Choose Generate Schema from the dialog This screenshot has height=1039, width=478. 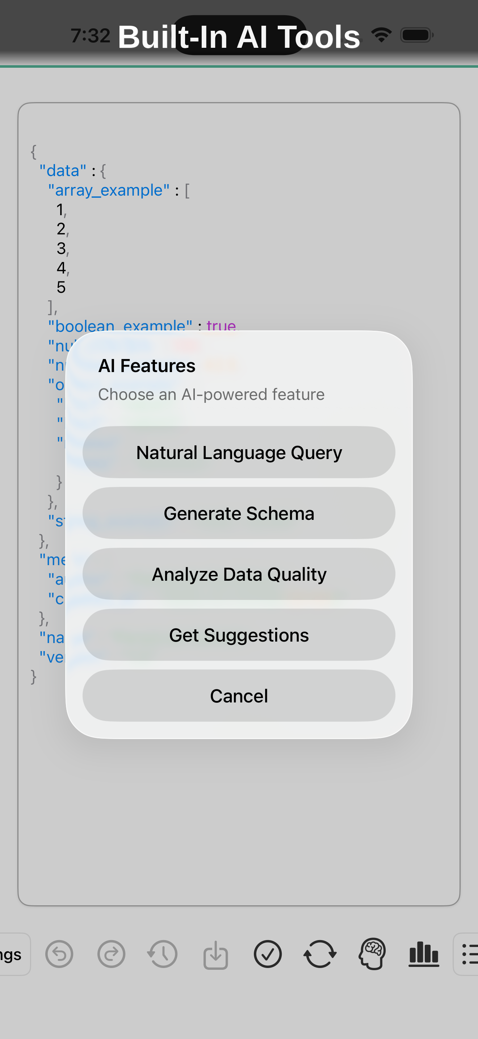point(239,513)
